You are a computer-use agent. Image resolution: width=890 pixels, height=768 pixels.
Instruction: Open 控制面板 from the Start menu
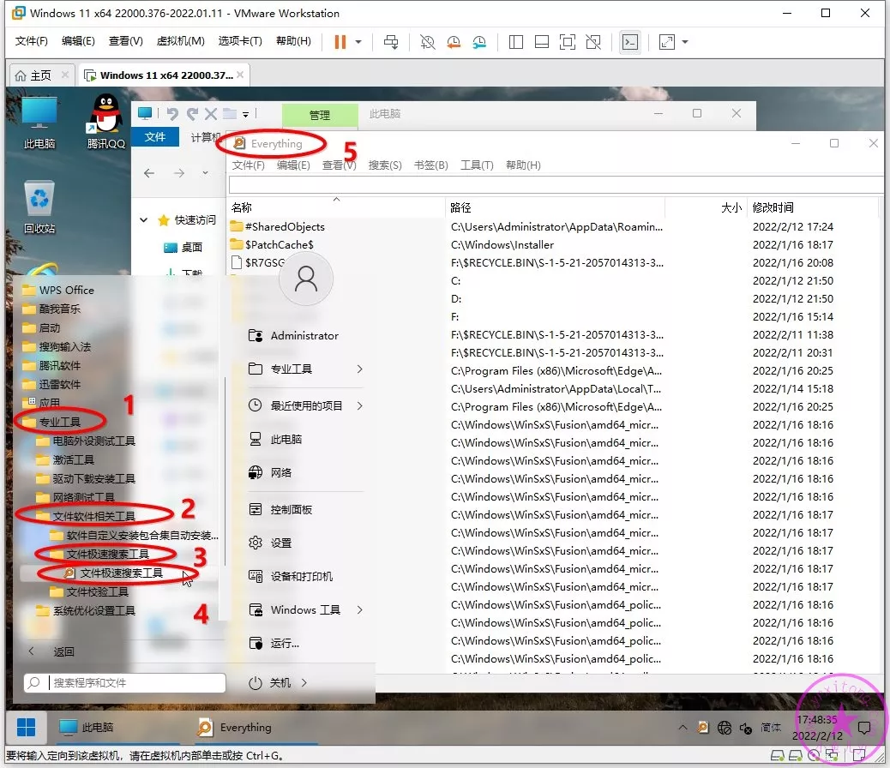point(291,509)
